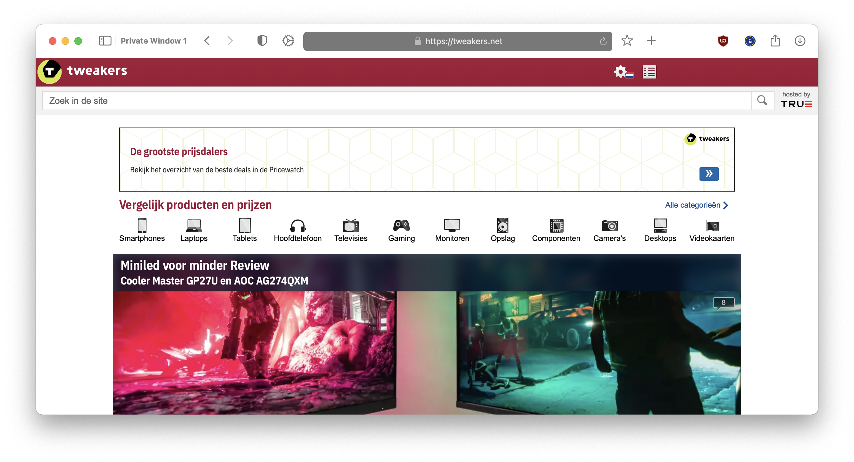Switch to Private Window 1 tab

(154, 41)
